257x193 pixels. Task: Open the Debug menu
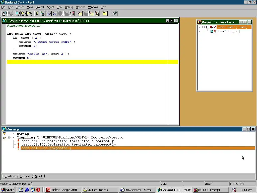69,7
